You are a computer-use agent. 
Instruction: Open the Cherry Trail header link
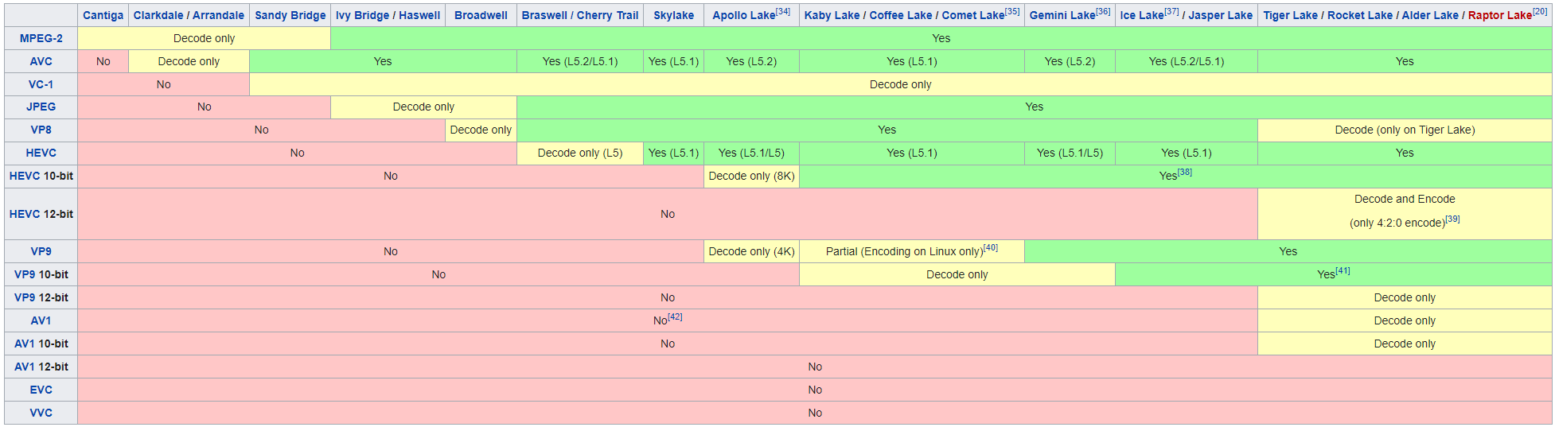coord(607,15)
